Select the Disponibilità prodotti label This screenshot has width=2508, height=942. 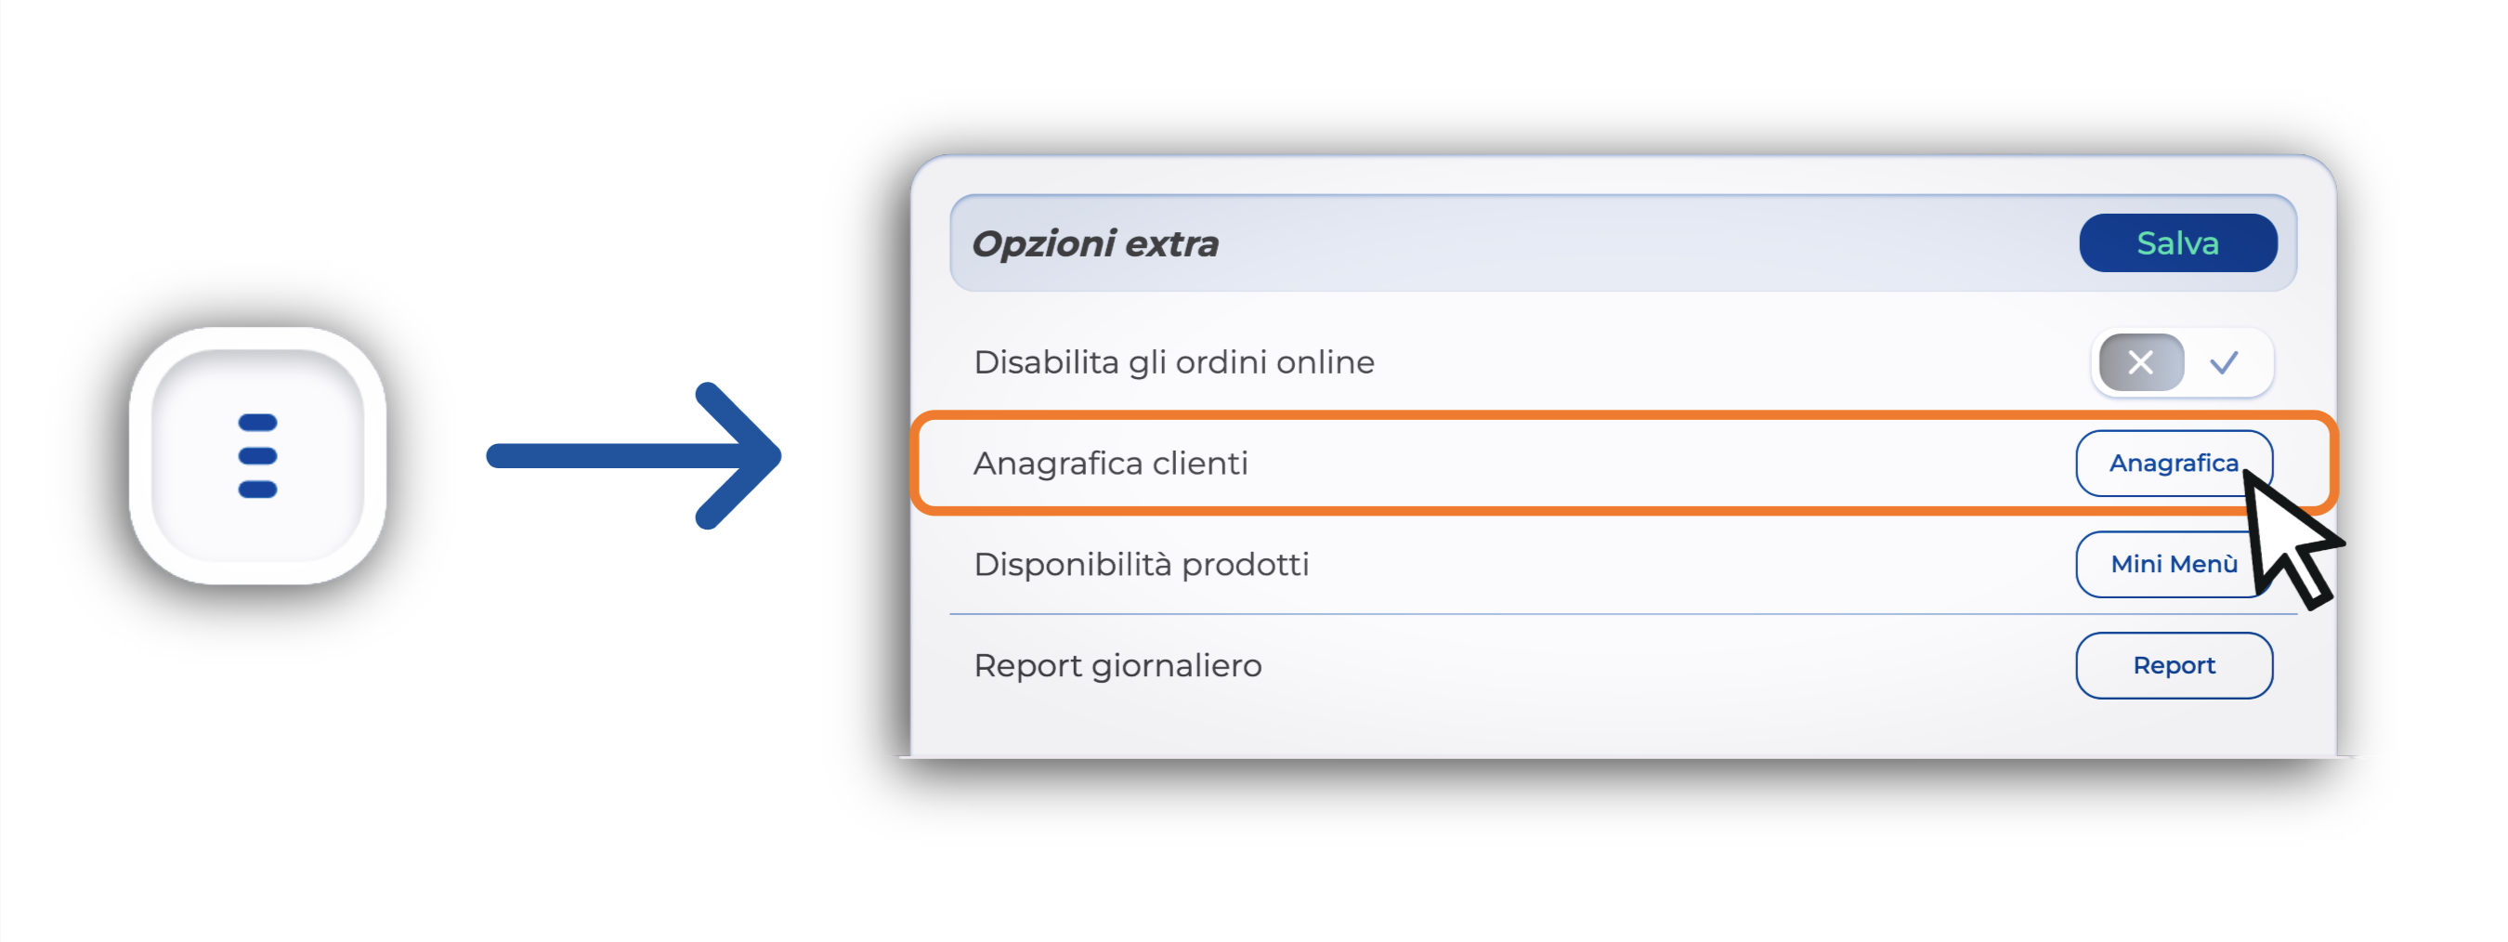pos(1141,565)
